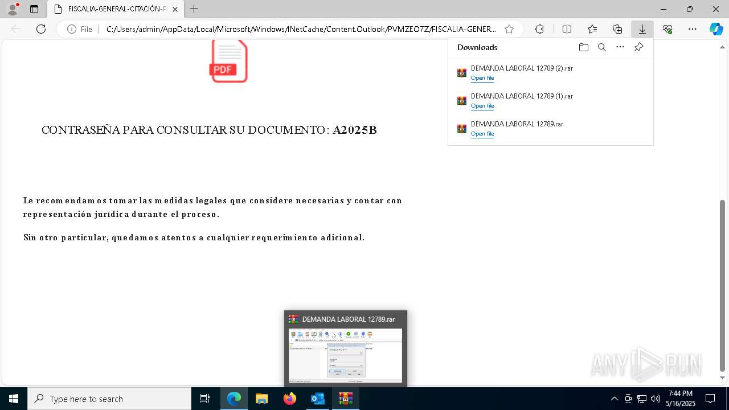Viewport: 729px width, 410px height.
Task: Open file link for DEMANDA LABORAL 12789 (1).rar
Action: 482,106
